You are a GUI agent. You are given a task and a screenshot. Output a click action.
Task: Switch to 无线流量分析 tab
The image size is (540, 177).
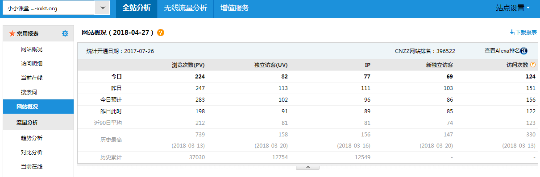pyautogui.click(x=185, y=8)
